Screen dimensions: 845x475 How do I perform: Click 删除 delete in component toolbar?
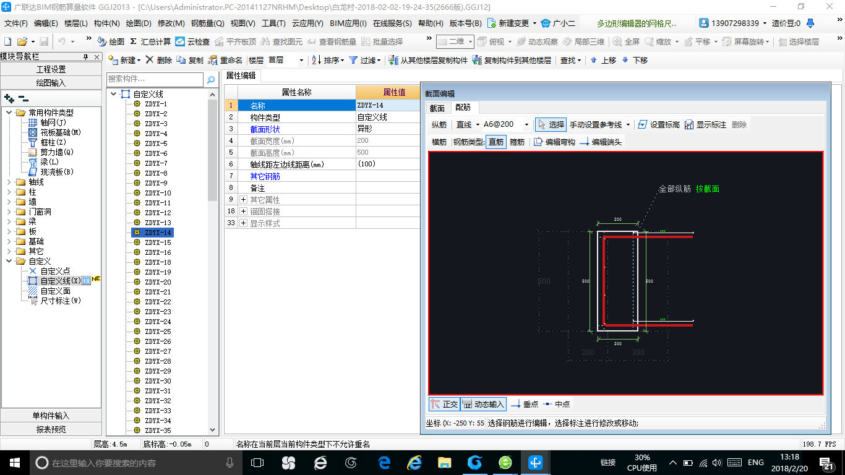[x=159, y=60]
